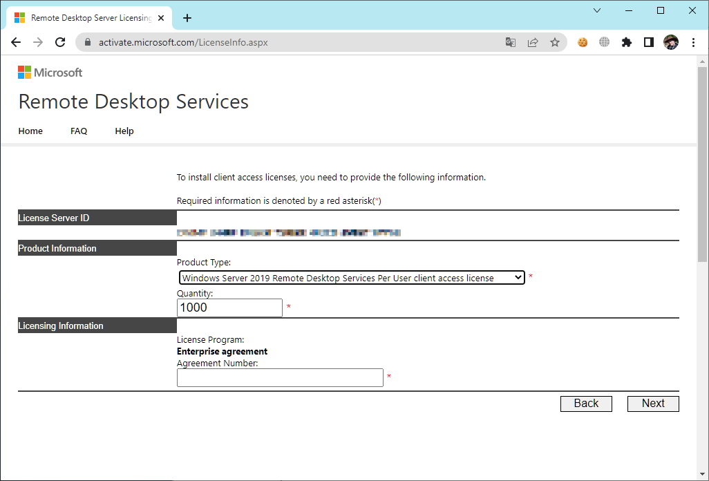Click the License Server ID header
The height and width of the screenshot is (481, 709).
[x=97, y=218]
